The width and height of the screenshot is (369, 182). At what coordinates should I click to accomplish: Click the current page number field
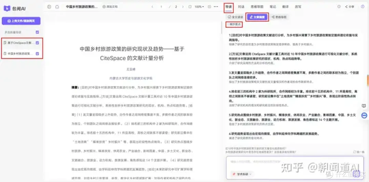click(161, 7)
